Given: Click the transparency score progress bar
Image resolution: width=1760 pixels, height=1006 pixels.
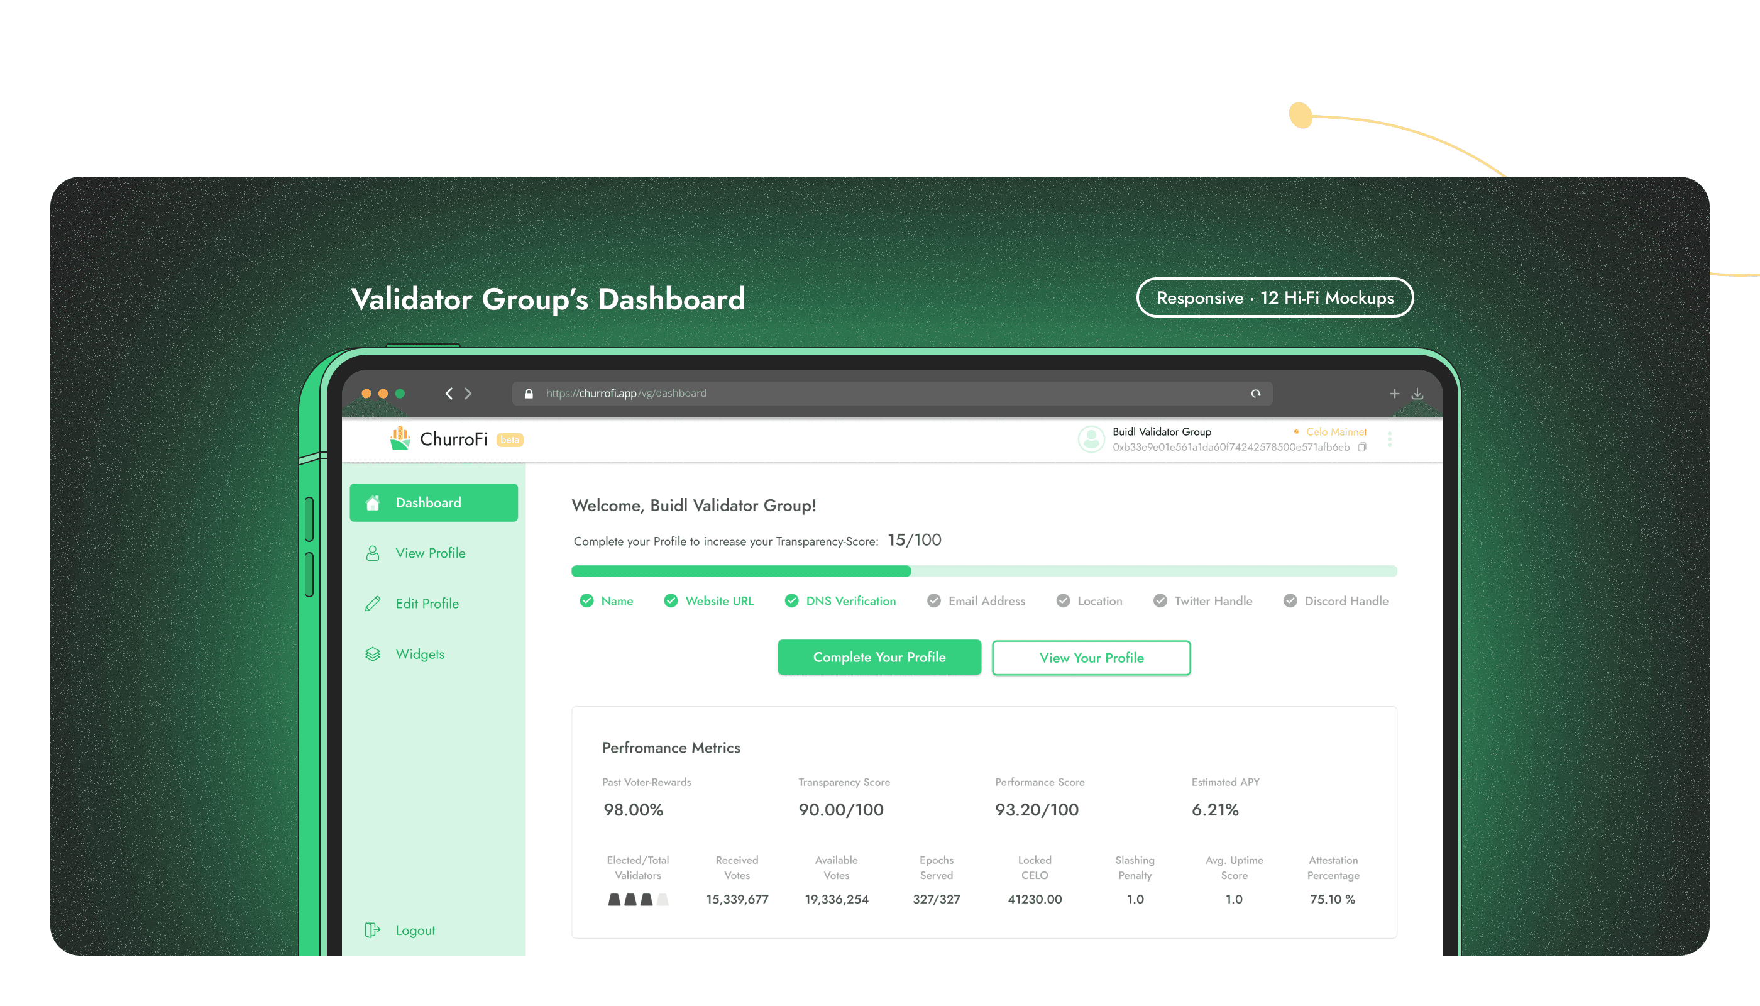Looking at the screenshot, I should coord(984,571).
